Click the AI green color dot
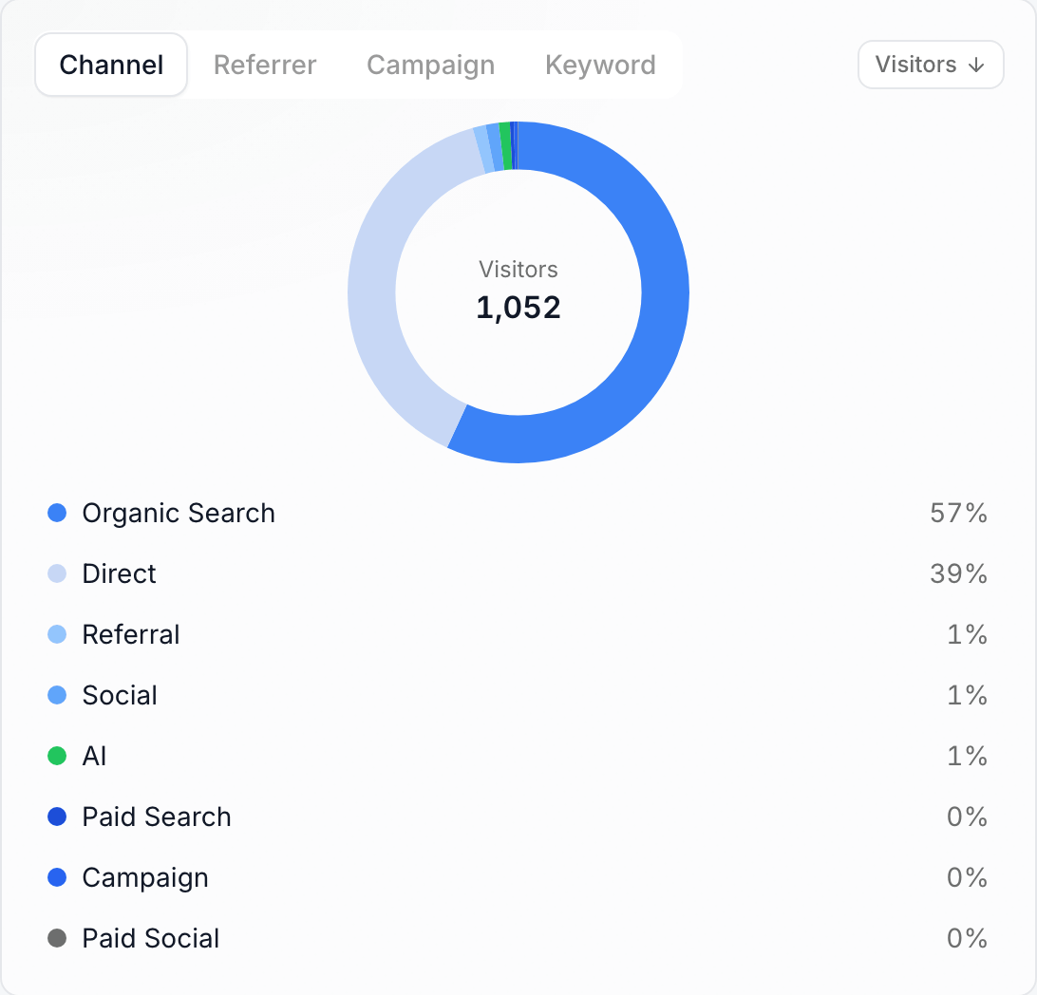 [x=57, y=756]
